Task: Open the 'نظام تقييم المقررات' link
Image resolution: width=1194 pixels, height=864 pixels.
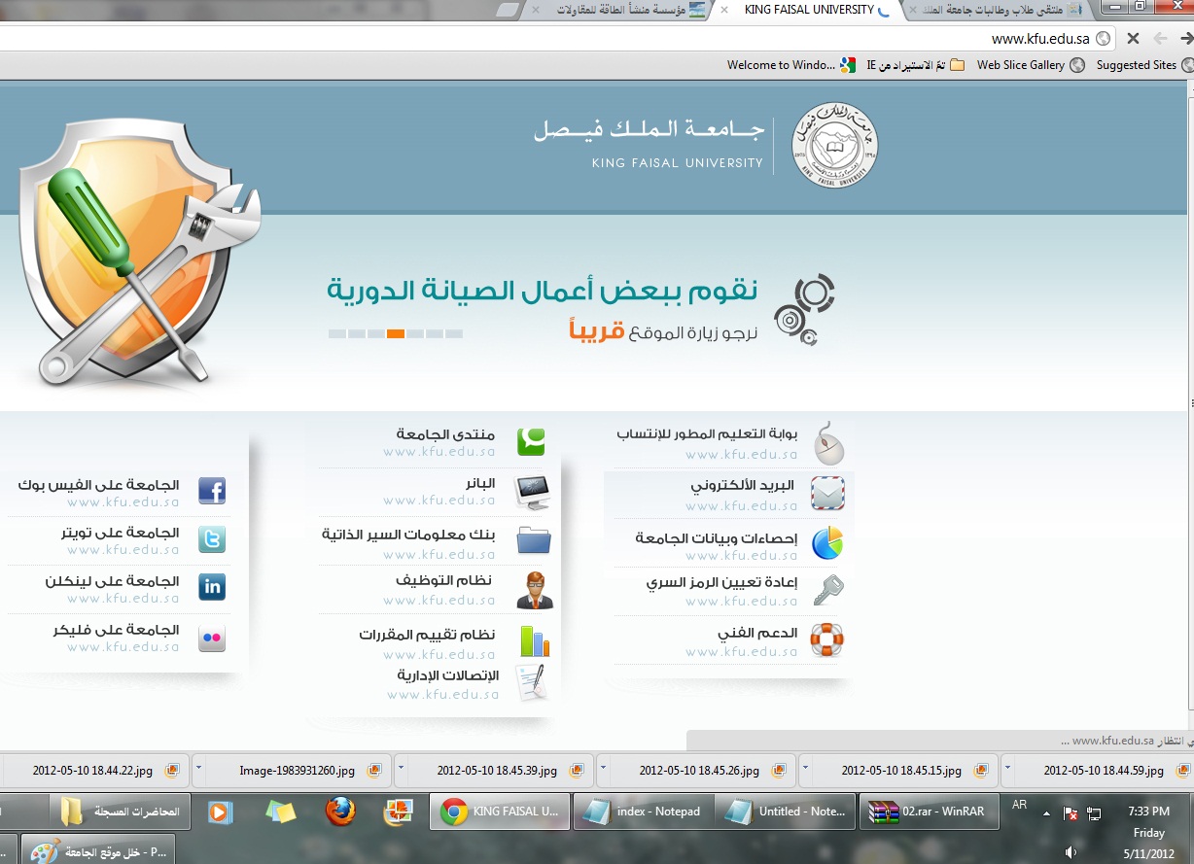Action: coord(427,635)
